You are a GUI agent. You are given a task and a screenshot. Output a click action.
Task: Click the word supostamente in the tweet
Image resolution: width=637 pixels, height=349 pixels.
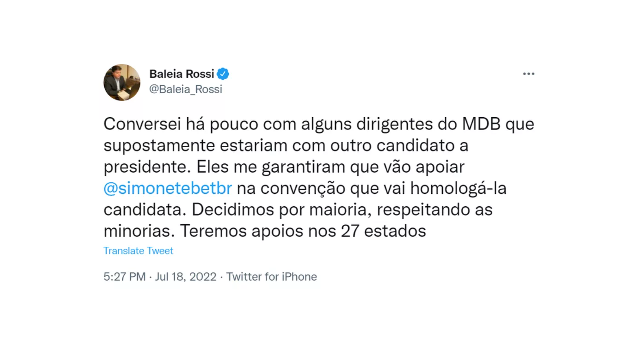point(159,146)
